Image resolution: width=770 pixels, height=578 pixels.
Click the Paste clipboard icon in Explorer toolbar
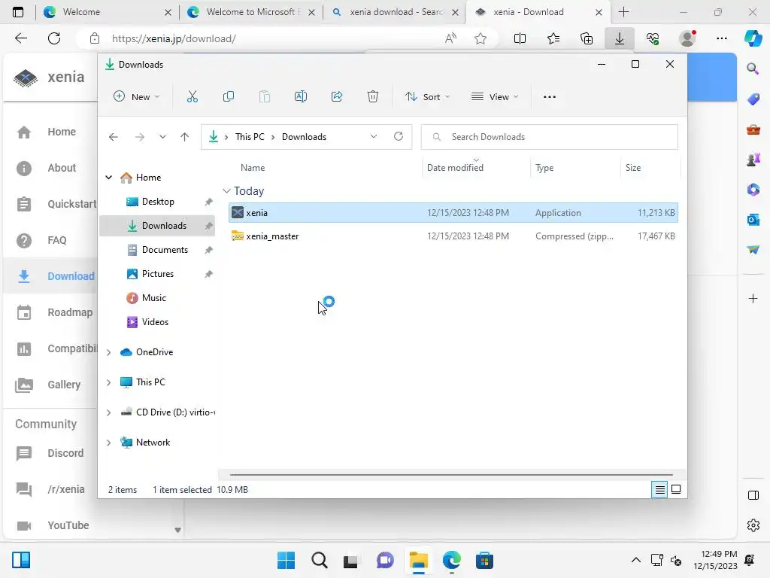[265, 97]
